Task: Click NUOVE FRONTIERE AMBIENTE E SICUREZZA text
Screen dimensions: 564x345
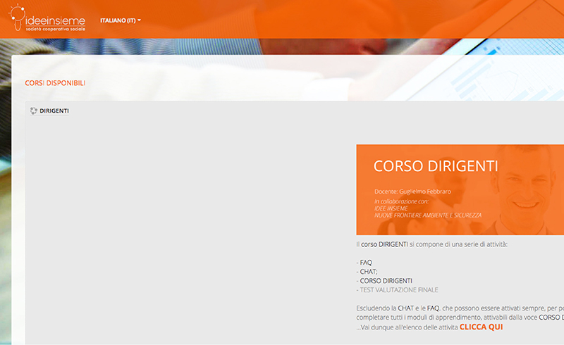Action: (x=428, y=215)
